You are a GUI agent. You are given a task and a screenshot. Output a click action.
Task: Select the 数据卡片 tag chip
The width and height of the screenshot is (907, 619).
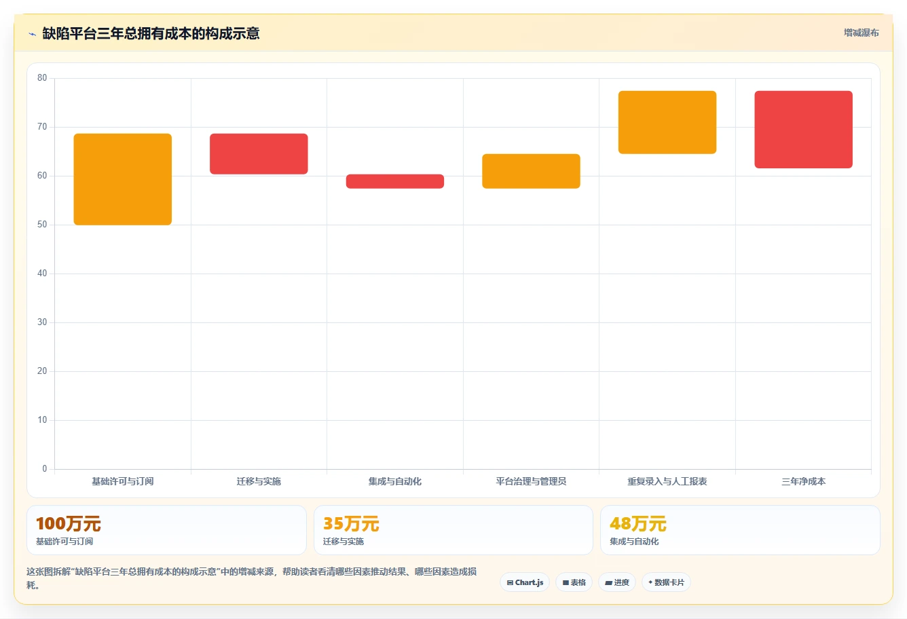click(666, 582)
